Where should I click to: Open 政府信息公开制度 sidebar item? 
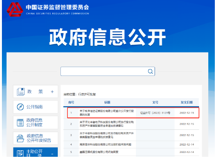pos(35,122)
